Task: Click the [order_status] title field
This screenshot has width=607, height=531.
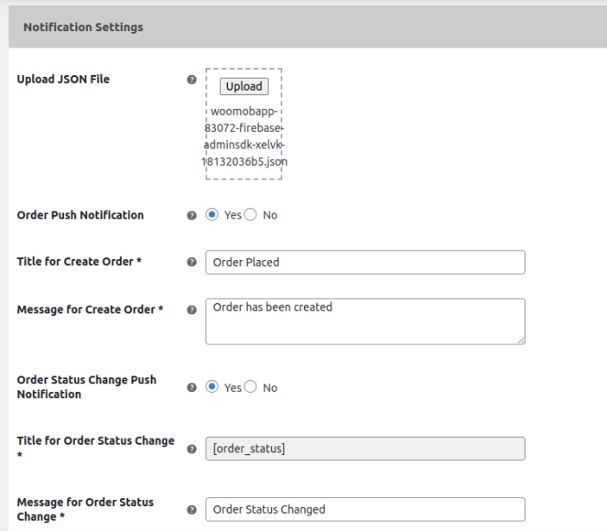Action: click(x=364, y=449)
